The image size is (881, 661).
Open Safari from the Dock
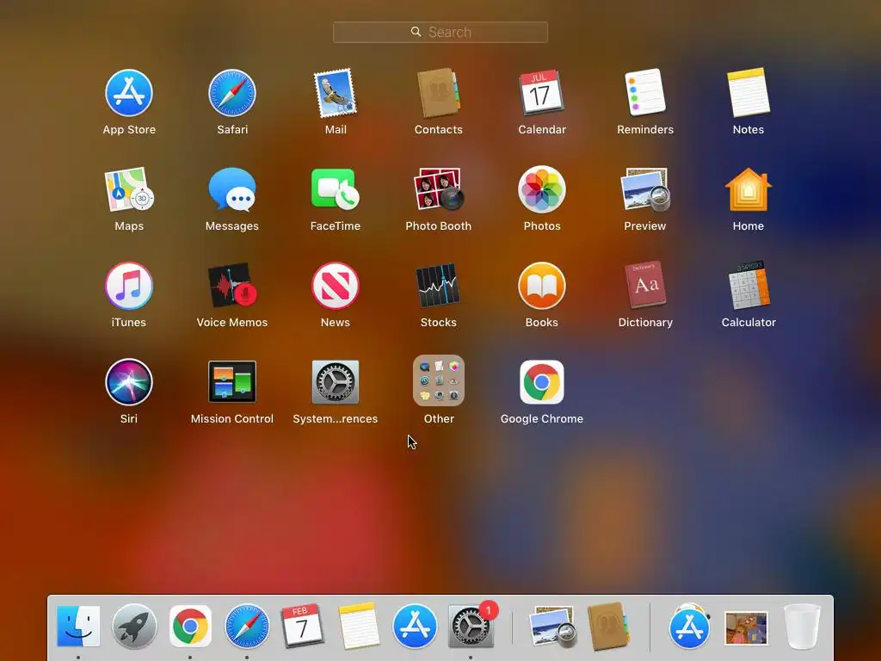pos(247,627)
